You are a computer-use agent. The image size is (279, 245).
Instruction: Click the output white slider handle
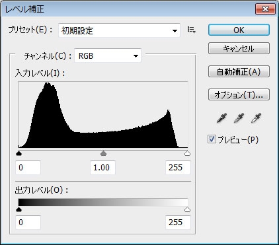point(187,209)
